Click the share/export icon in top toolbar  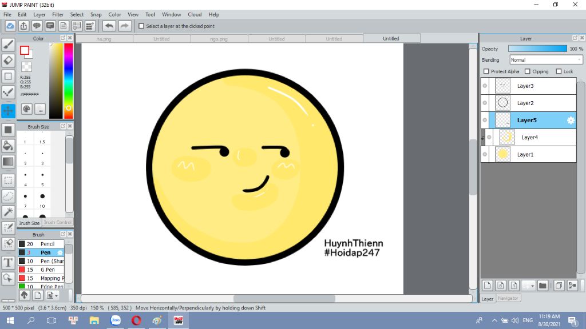point(23,26)
